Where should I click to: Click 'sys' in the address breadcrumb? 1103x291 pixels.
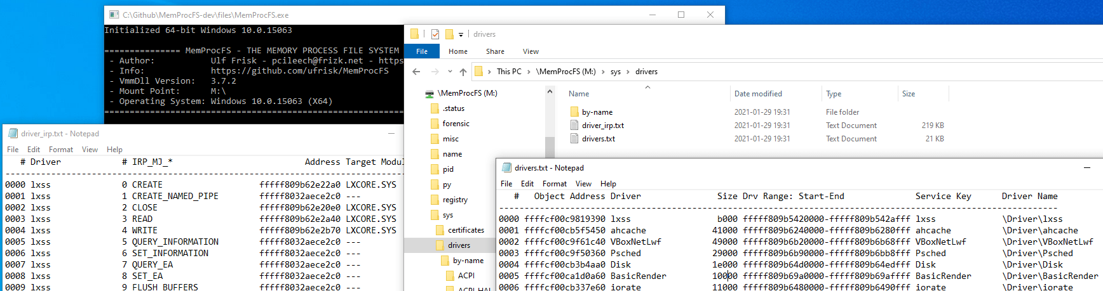point(616,72)
